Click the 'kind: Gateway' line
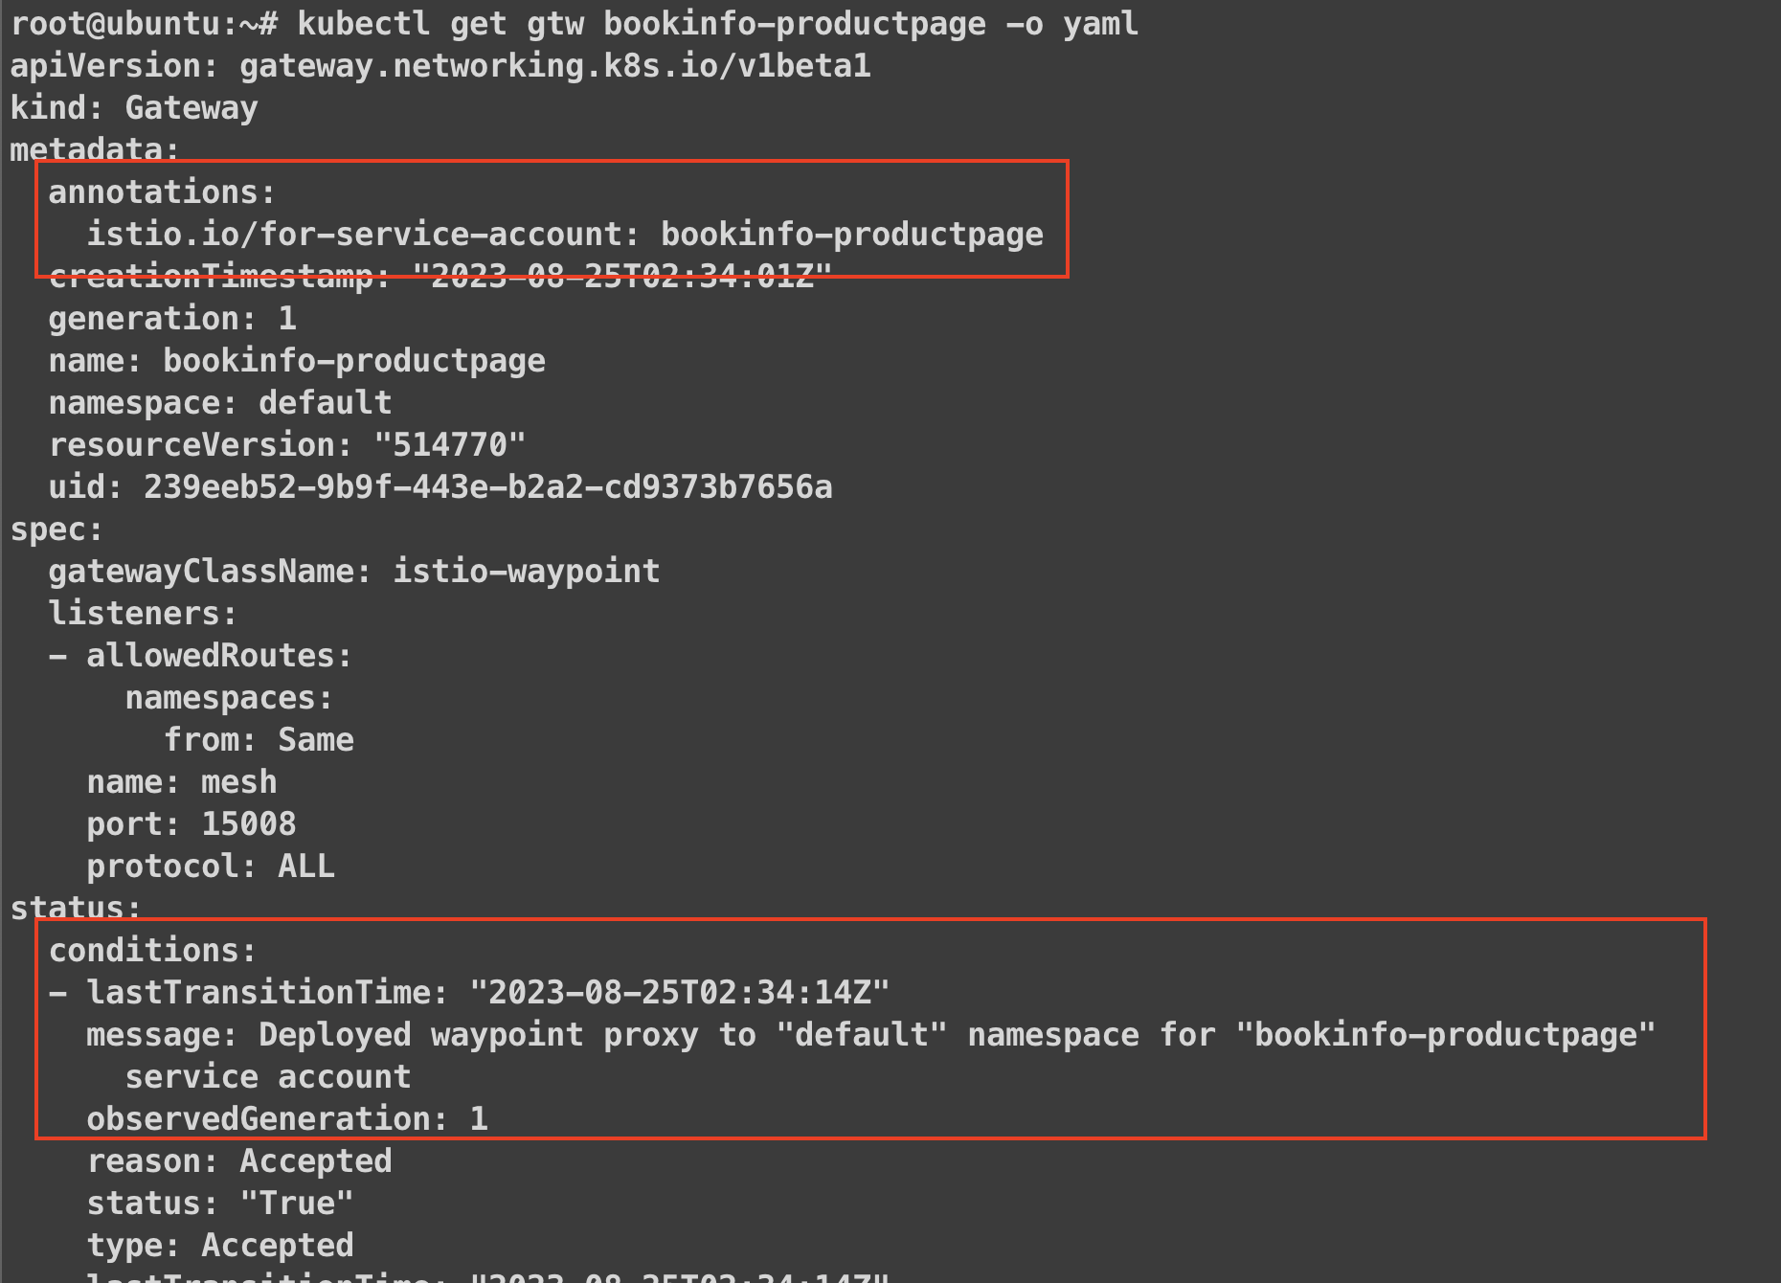This screenshot has height=1283, width=1781. tap(134, 107)
